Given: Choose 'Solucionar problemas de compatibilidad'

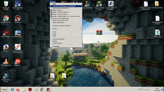Looking at the screenshot, I should [x=66, y=6].
